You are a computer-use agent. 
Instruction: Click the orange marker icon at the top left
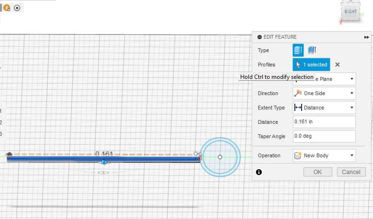(7, 8)
